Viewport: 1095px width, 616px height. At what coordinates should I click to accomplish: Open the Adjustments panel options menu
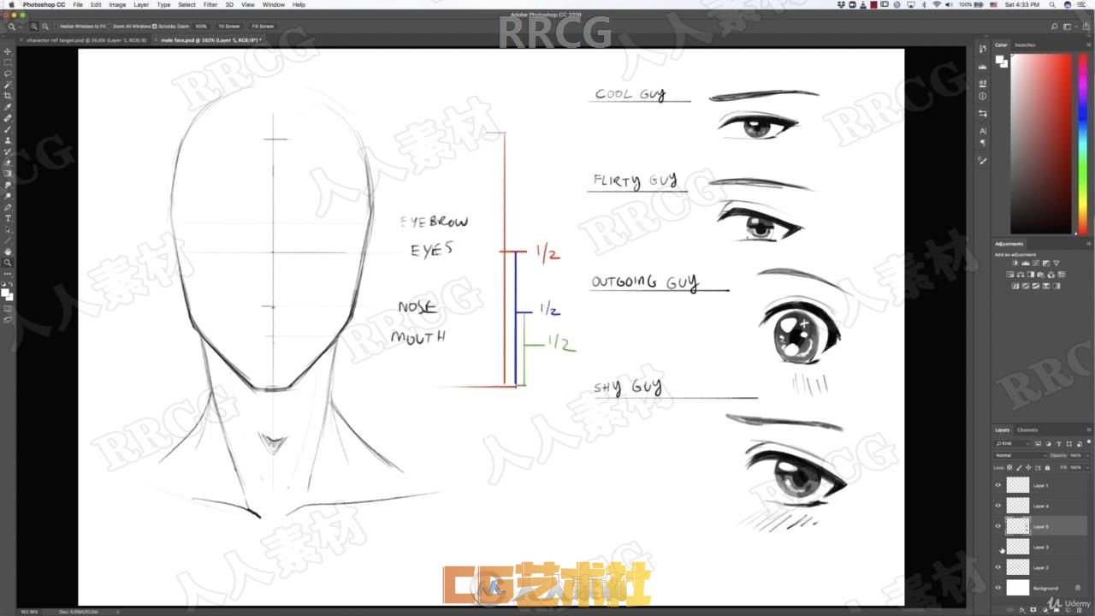(x=1088, y=244)
